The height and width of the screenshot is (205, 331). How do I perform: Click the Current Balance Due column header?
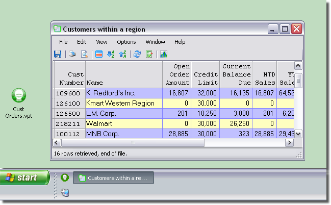tap(236, 74)
